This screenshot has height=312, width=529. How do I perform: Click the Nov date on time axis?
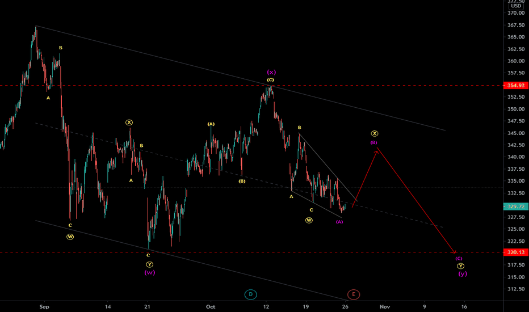(x=385, y=306)
